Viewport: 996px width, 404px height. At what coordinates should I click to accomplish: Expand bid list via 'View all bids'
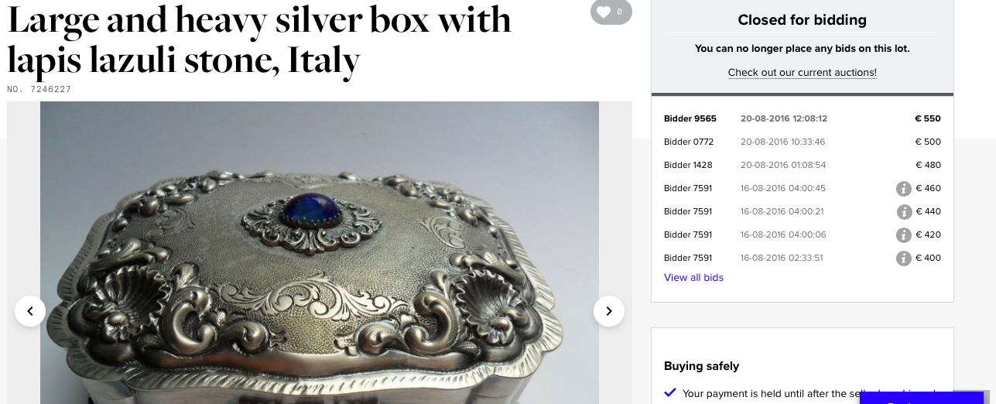(693, 277)
